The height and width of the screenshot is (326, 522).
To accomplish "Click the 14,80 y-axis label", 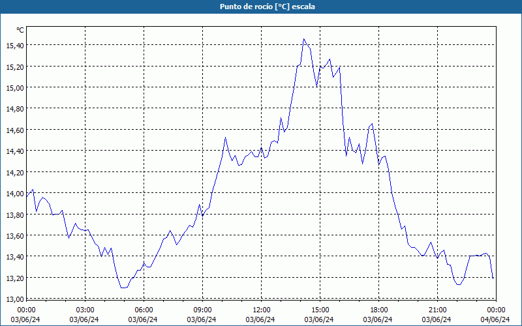I will (15, 109).
